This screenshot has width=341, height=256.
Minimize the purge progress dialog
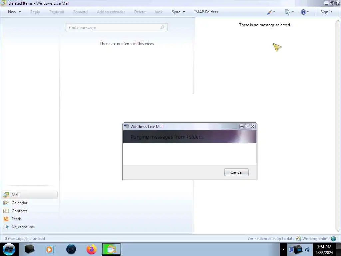pos(242,126)
